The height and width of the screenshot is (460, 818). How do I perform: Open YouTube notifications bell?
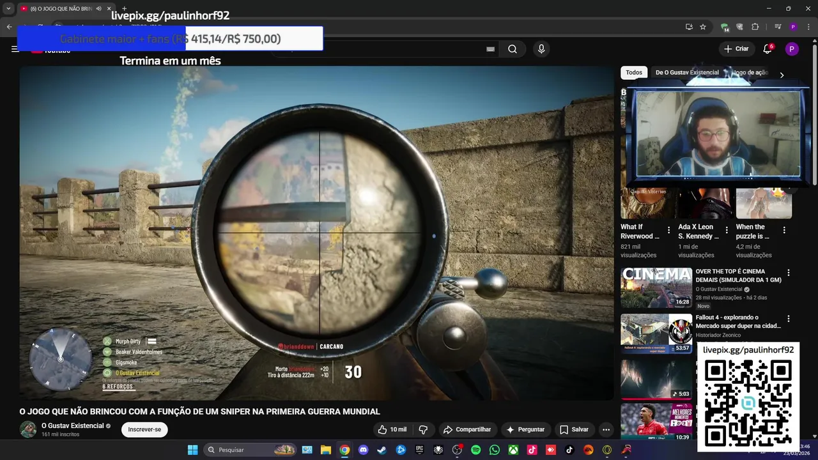[768, 49]
